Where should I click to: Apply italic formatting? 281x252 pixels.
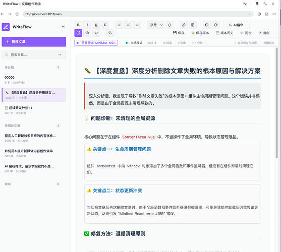coord(87,25)
